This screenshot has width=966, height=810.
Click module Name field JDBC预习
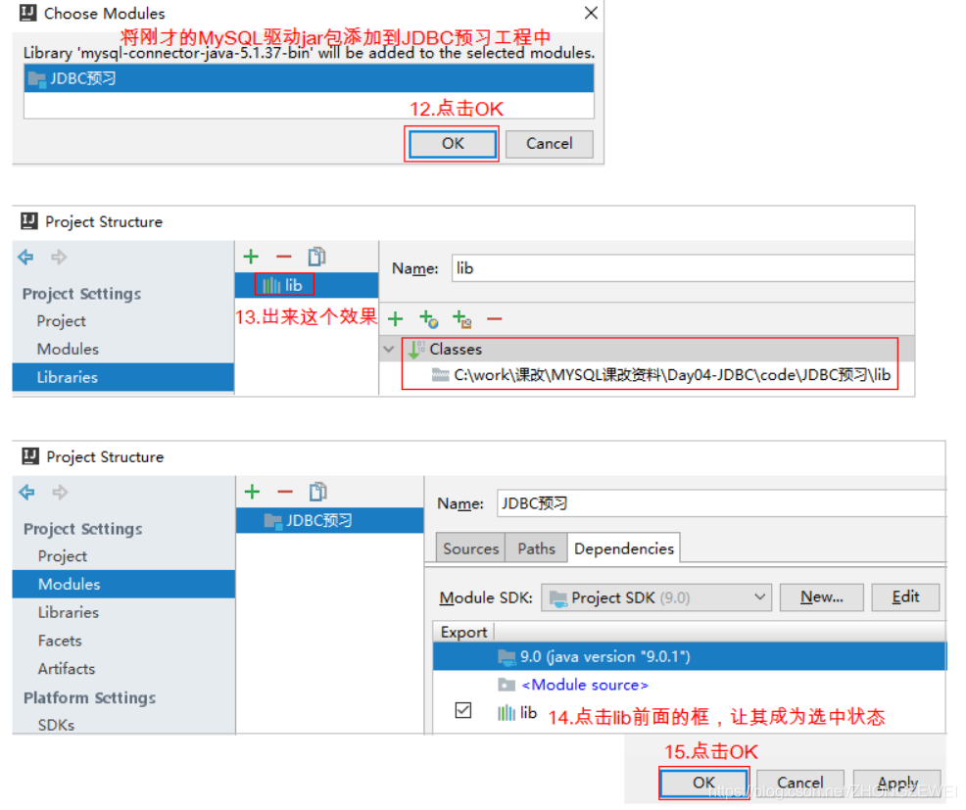[x=721, y=503]
